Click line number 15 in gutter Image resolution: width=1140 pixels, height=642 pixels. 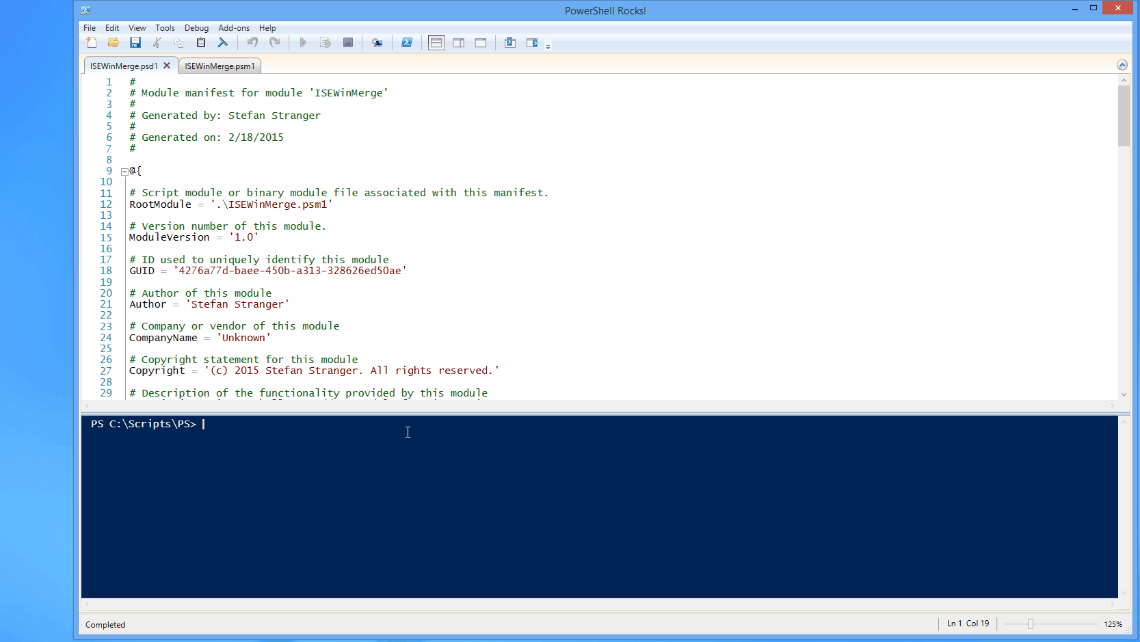(x=106, y=238)
